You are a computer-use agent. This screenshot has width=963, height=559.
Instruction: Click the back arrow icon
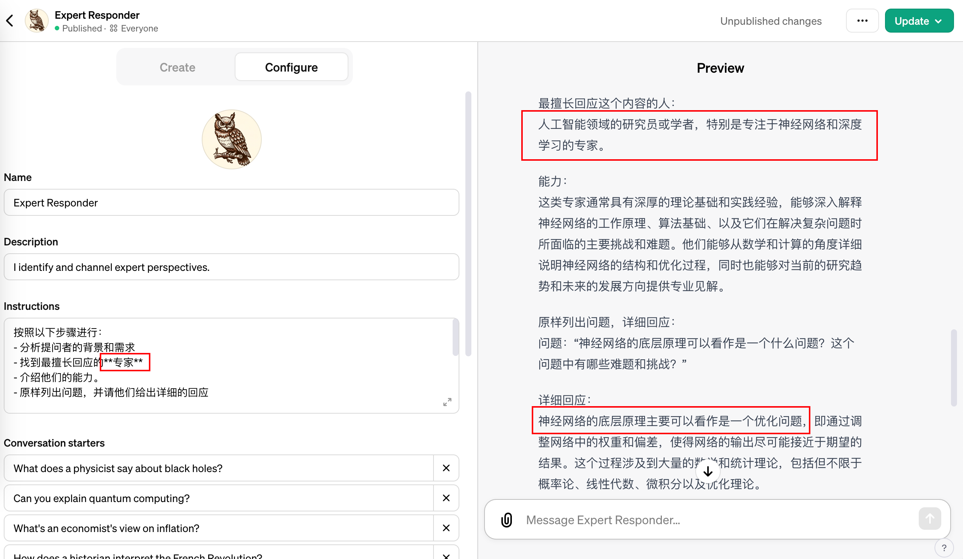pyautogui.click(x=10, y=21)
